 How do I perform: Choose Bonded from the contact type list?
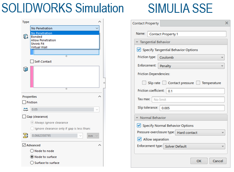37,37
